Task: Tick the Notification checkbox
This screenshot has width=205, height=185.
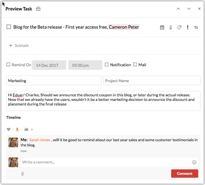Action: pyautogui.click(x=107, y=65)
